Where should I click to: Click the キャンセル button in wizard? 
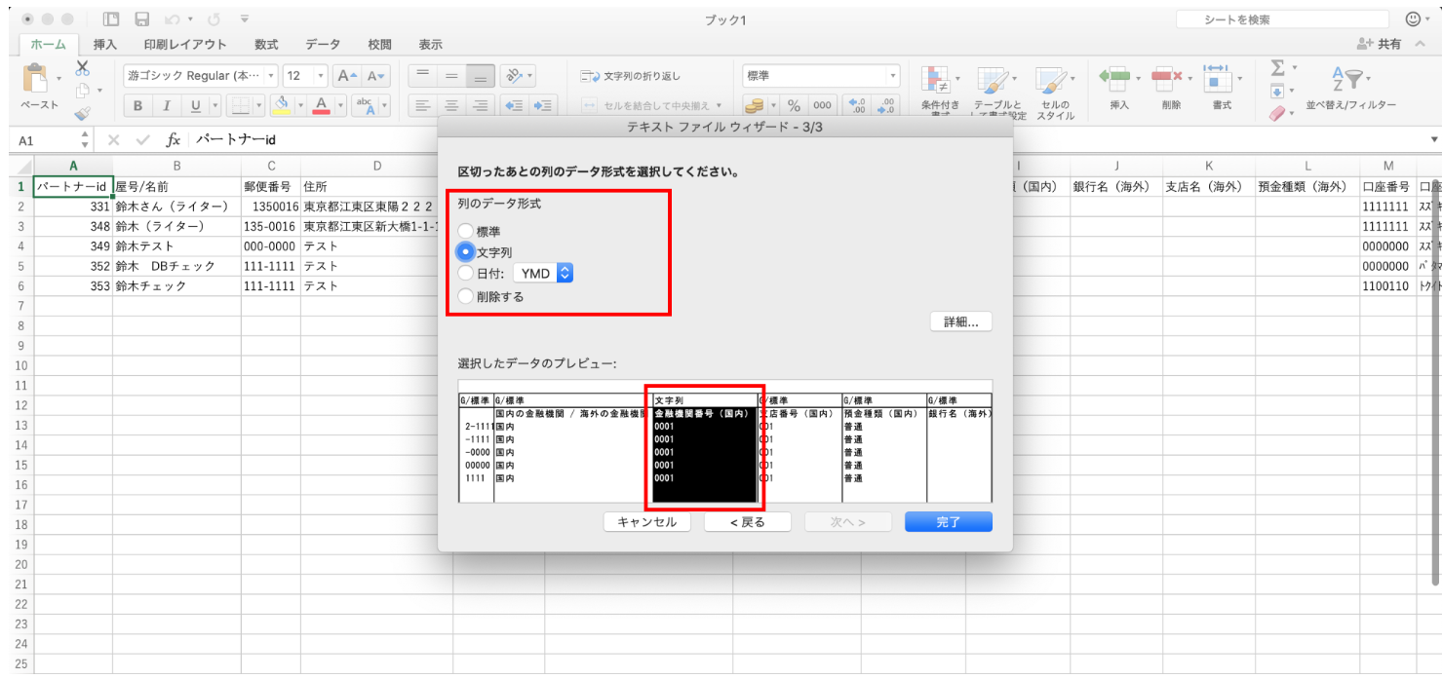(646, 522)
